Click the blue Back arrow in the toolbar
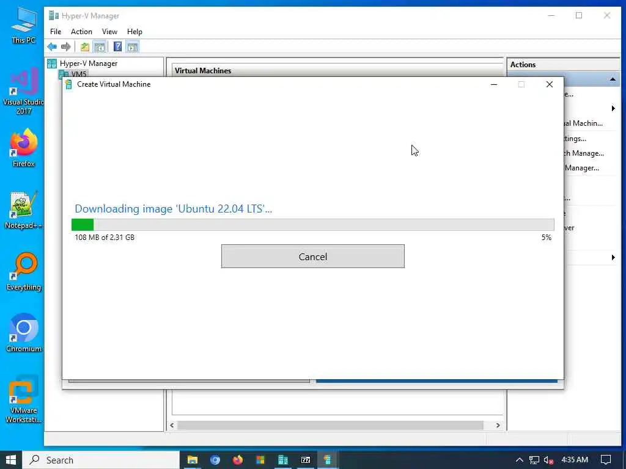 tap(52, 46)
